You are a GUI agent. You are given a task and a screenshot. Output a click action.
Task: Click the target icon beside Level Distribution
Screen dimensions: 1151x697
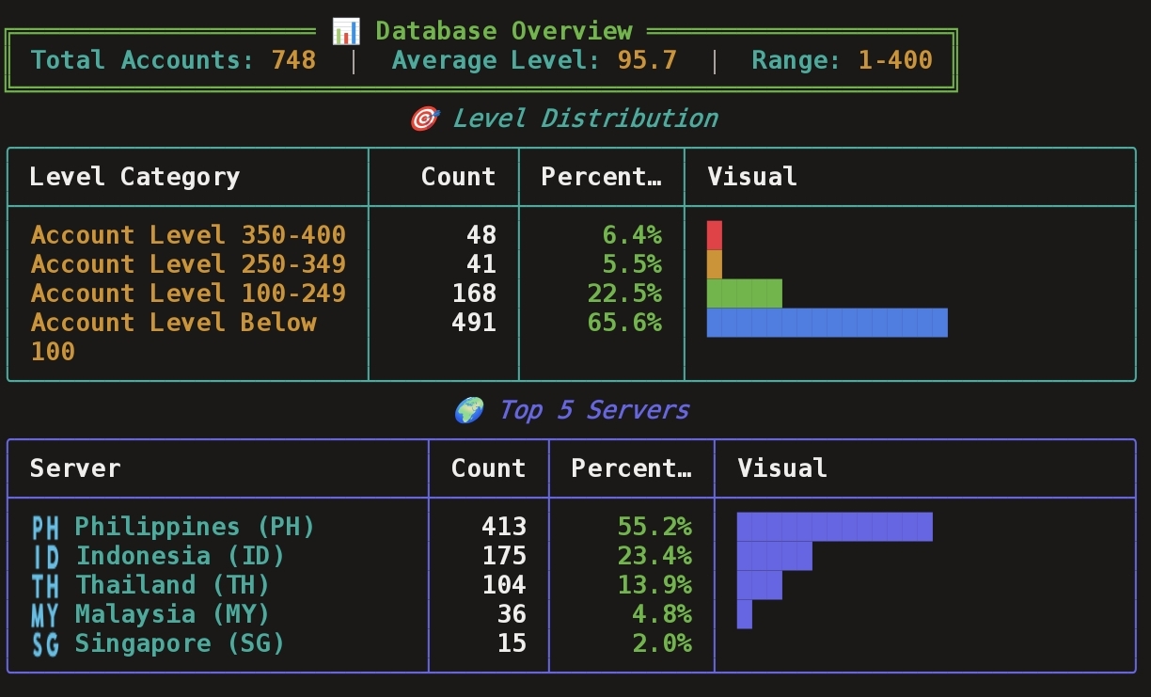(x=424, y=119)
